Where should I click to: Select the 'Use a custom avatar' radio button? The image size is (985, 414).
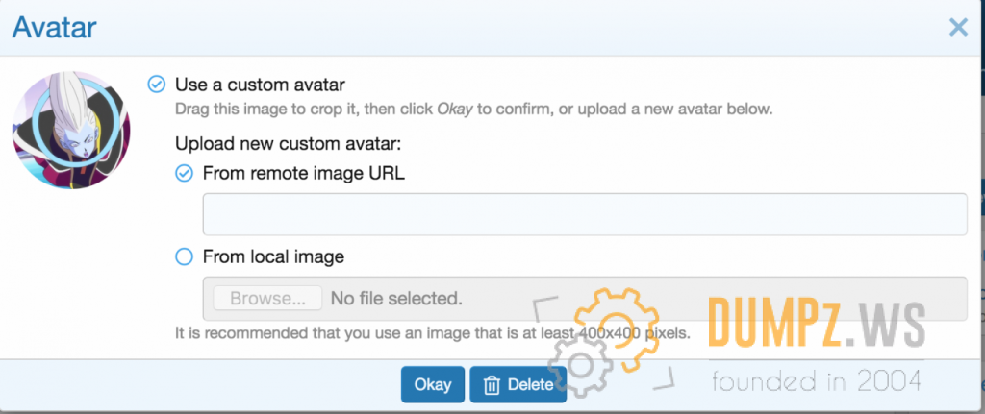coord(156,85)
